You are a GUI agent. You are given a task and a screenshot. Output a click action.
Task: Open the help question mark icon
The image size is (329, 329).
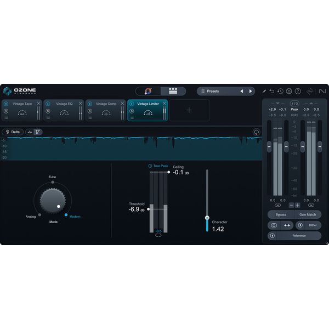pos(298,91)
